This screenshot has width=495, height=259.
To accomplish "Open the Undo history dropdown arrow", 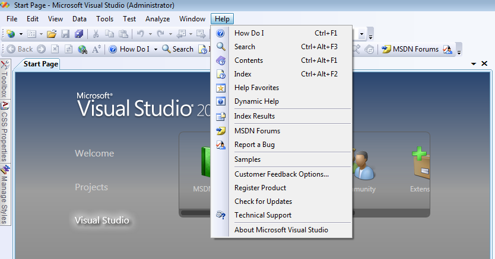I will [150, 34].
